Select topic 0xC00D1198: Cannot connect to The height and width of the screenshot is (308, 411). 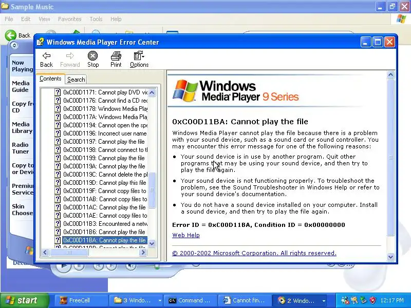(105, 150)
